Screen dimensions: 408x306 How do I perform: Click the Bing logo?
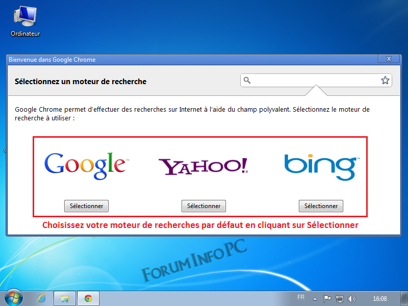click(x=322, y=167)
